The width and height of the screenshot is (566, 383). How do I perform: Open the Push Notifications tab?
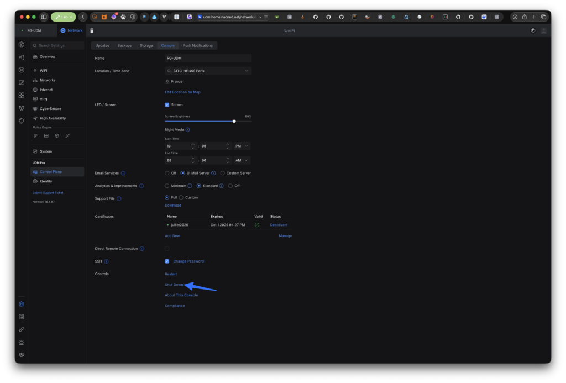coord(197,45)
